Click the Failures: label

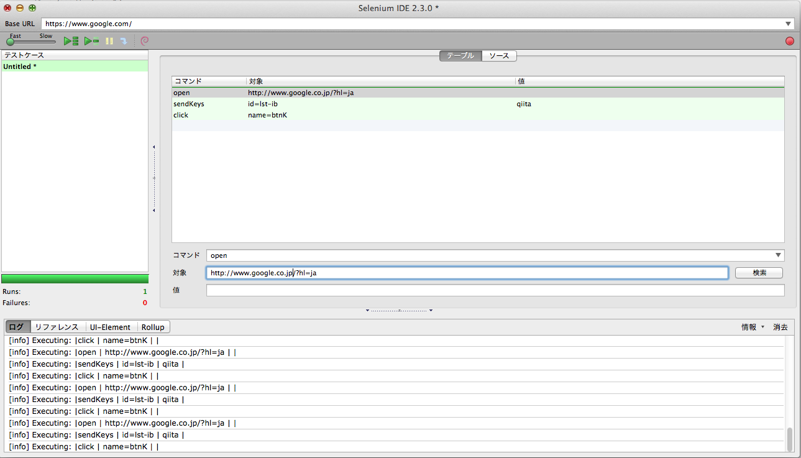16,303
